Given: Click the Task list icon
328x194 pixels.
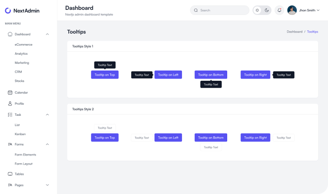Looking at the screenshot, I should [10, 115].
